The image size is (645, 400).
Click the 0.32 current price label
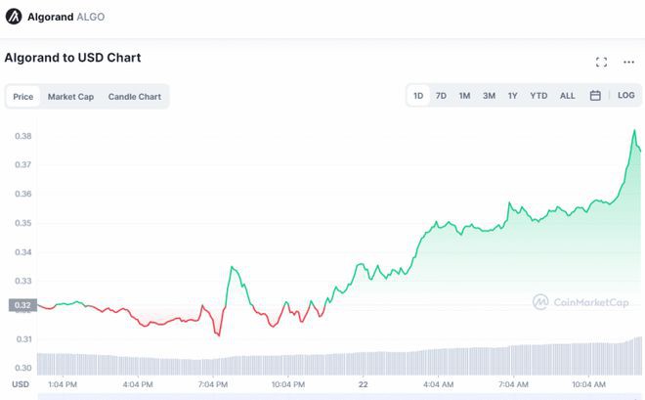[22, 305]
